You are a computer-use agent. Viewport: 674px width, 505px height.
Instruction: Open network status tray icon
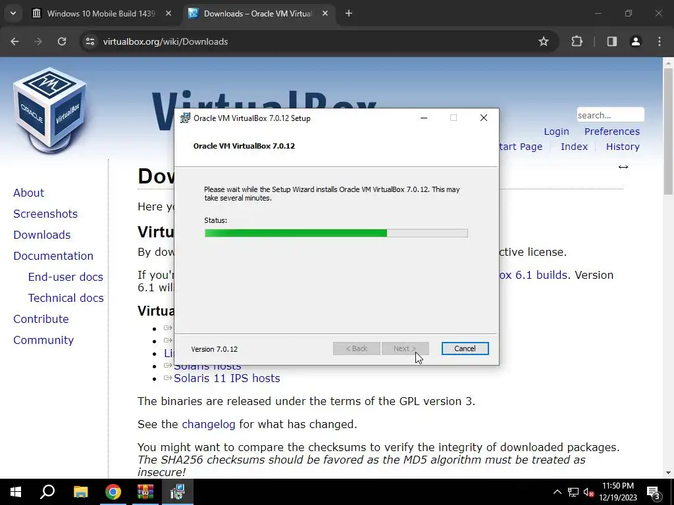tap(573, 492)
